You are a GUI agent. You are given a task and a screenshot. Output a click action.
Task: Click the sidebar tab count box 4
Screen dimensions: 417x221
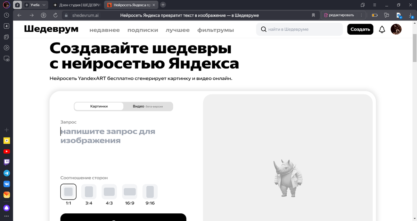(6, 26)
